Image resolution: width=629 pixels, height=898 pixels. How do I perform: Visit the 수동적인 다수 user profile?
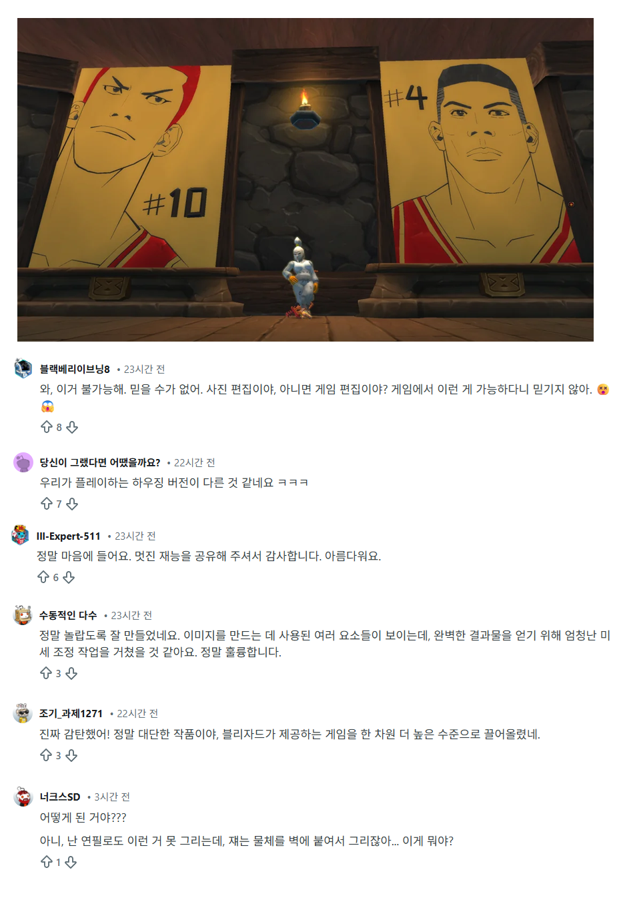pos(68,615)
